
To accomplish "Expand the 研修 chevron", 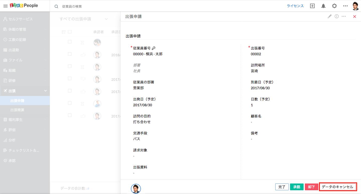I will 45,80.
